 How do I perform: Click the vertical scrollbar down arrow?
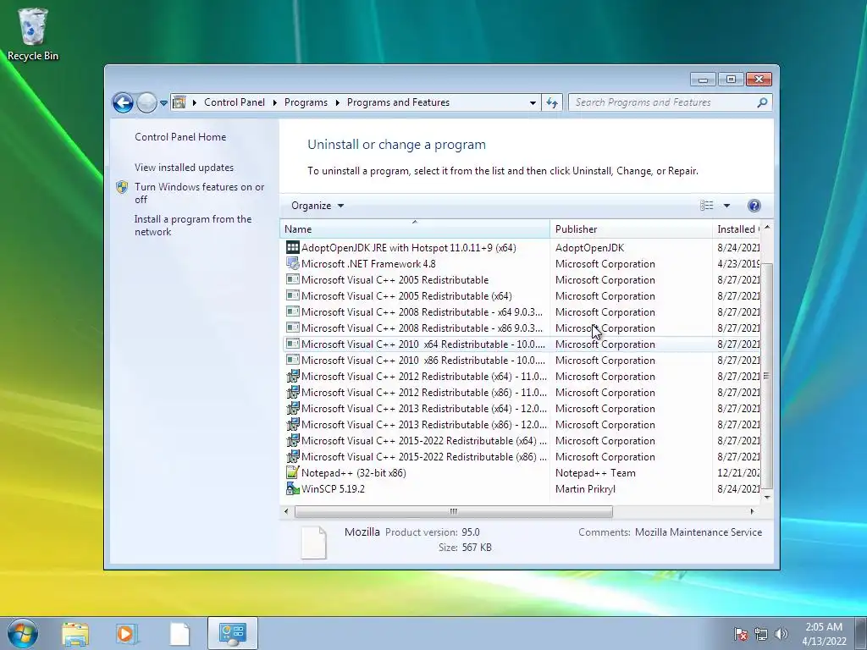tap(767, 497)
